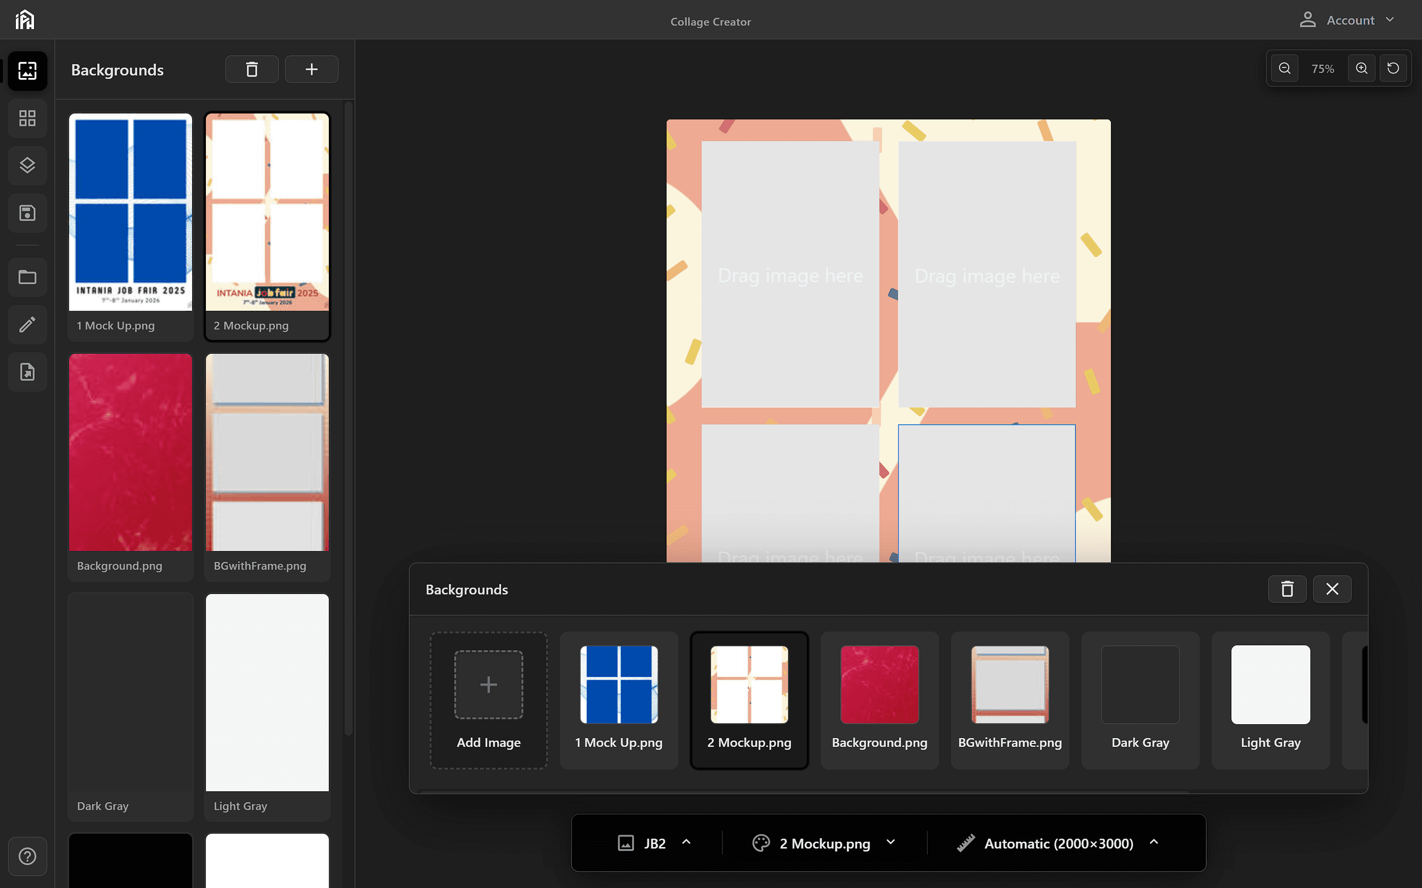
Task: Select BGwithFrame.png in popup panel
Action: [x=1010, y=700]
